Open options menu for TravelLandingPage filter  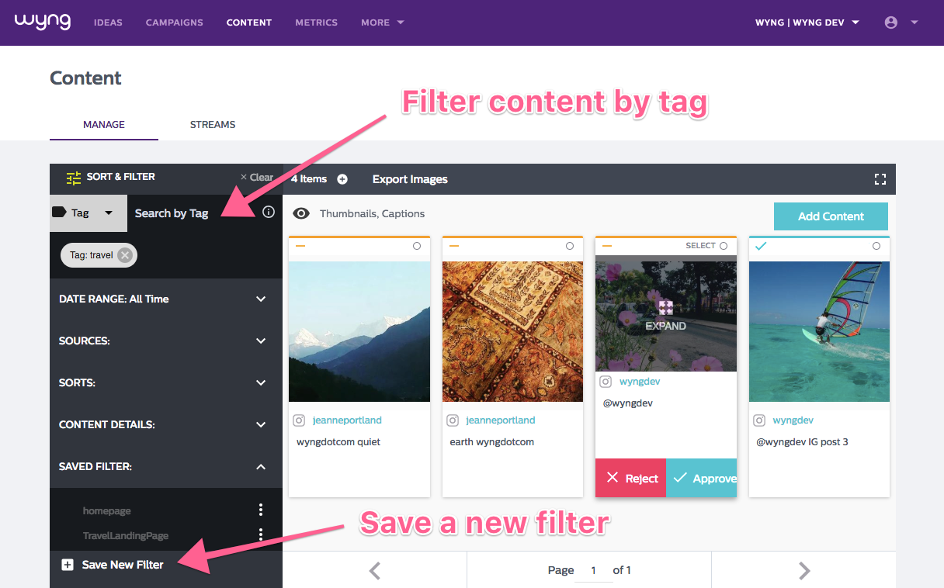[x=261, y=534]
